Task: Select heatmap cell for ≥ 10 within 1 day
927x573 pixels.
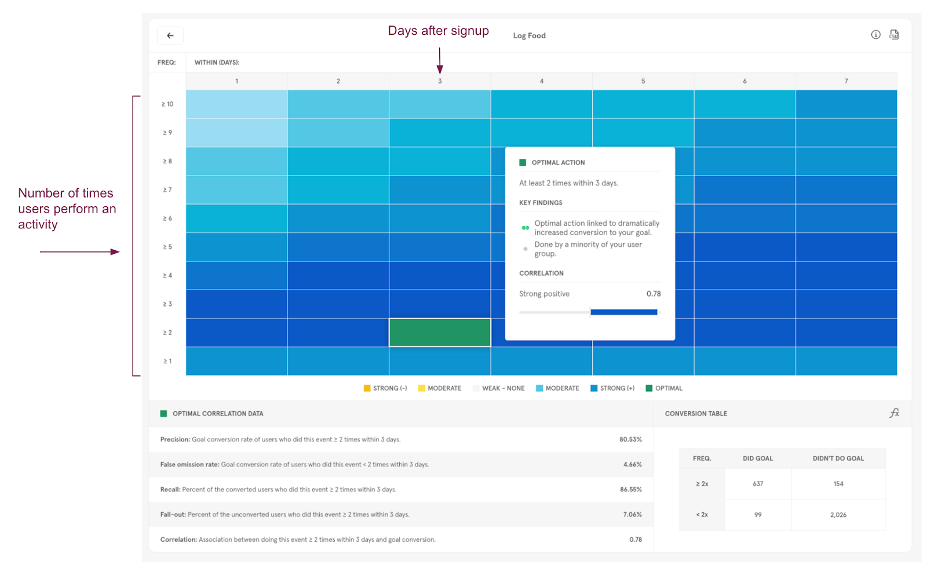Action: pos(236,104)
